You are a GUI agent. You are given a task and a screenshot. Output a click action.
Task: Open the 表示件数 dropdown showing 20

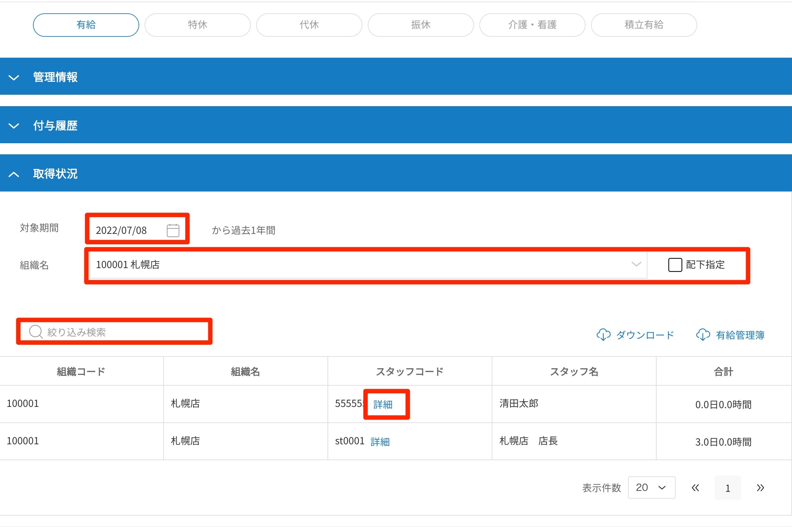point(651,488)
